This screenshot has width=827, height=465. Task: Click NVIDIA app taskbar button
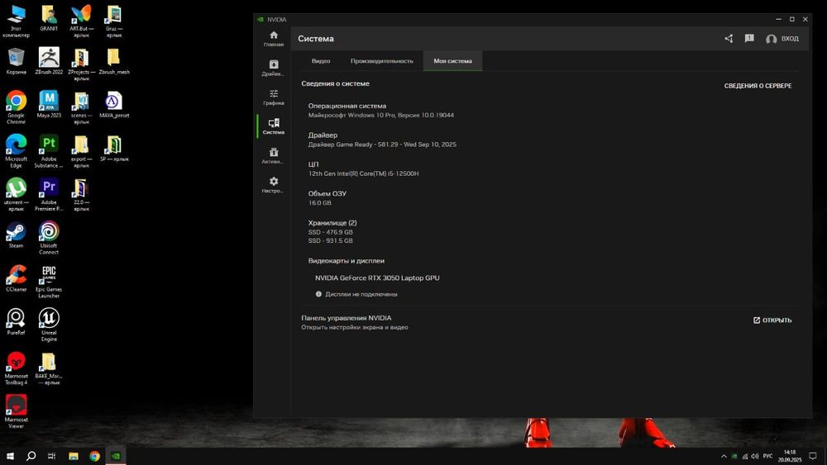pos(116,456)
